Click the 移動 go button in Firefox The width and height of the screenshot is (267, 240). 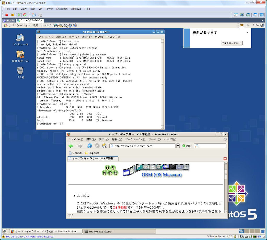[187, 146]
